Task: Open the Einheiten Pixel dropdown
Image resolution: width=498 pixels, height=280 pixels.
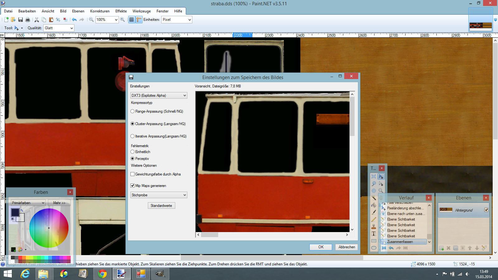Action: tap(176, 20)
